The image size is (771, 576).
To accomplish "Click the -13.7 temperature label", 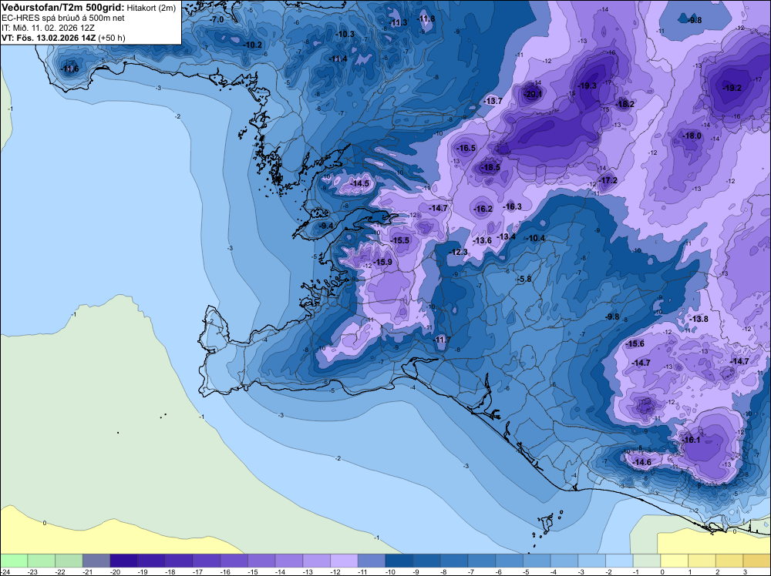I will click(x=493, y=101).
